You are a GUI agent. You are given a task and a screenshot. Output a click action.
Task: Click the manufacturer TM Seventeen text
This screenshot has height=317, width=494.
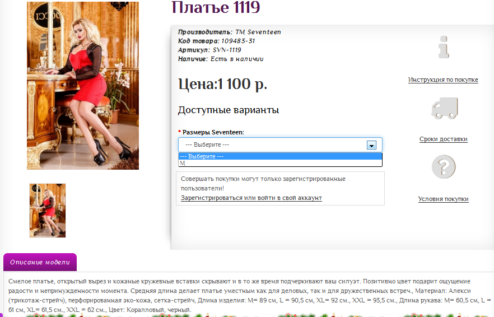point(258,32)
